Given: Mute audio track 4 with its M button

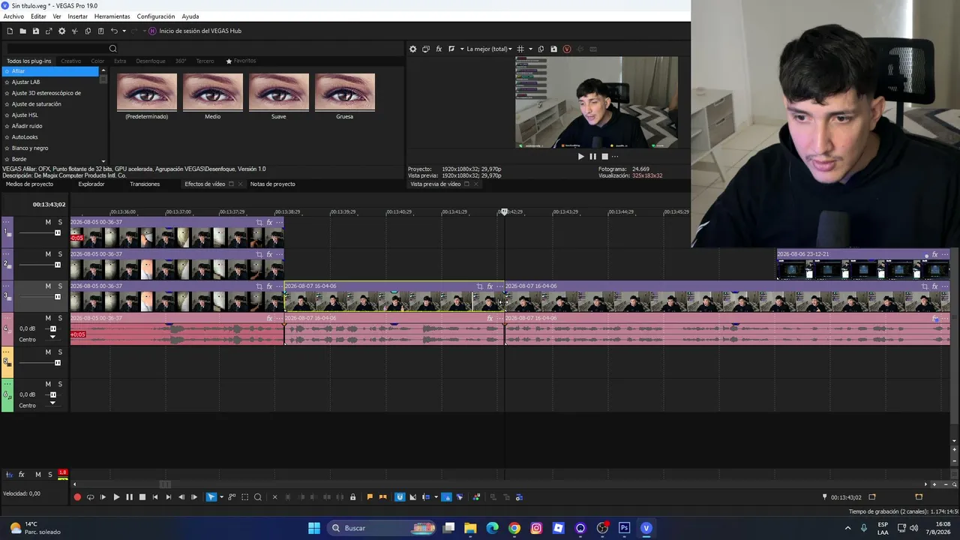Looking at the screenshot, I should 48,318.
